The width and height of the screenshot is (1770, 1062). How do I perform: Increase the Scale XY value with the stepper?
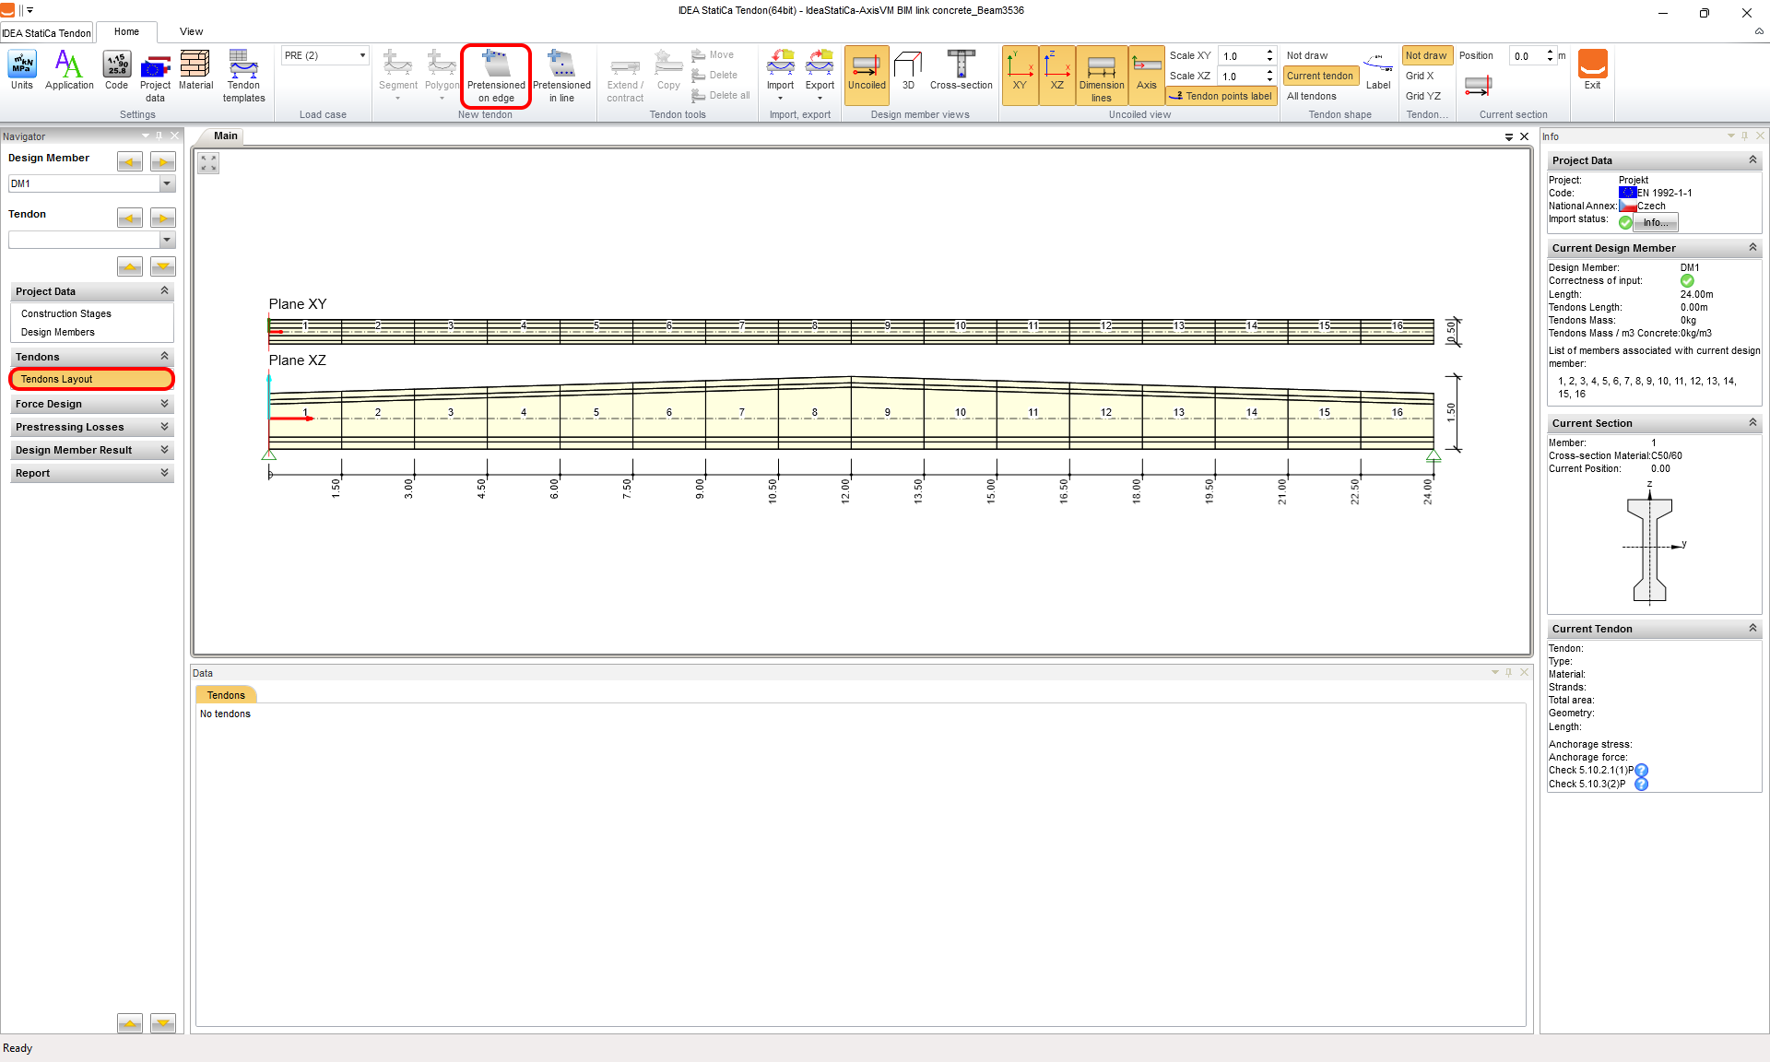pos(1269,52)
